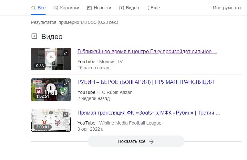Viewport: 247px width, 160px height.
Task: Open the Прямая трансляция ФК «Goats» link
Action: pyautogui.click(x=149, y=113)
